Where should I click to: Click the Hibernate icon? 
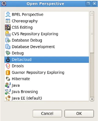tap(8, 79)
